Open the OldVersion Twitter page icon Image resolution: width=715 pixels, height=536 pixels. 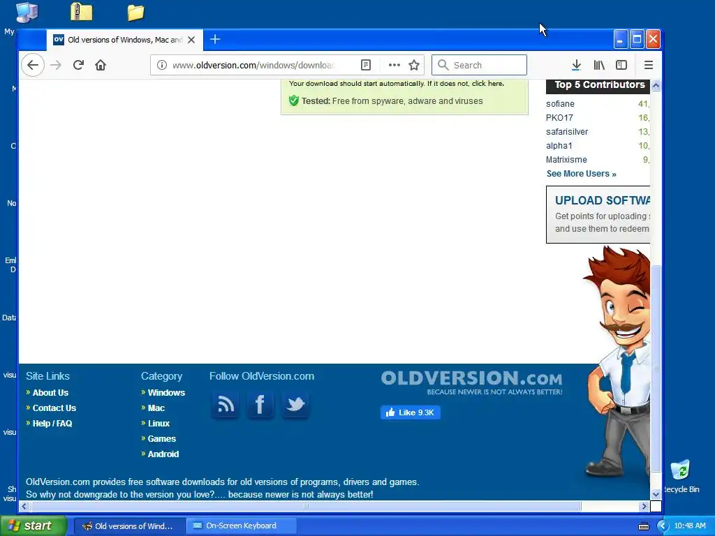click(x=295, y=405)
